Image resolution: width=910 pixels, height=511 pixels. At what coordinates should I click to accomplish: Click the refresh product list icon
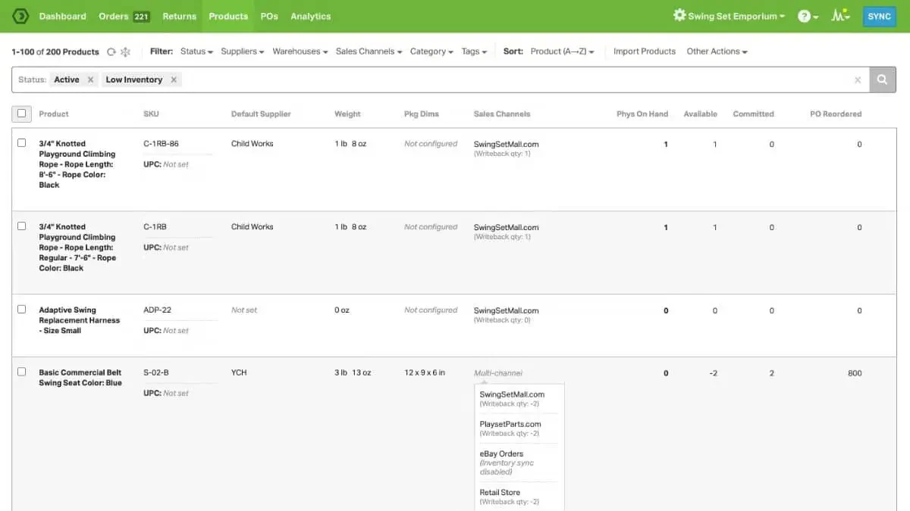(111, 51)
